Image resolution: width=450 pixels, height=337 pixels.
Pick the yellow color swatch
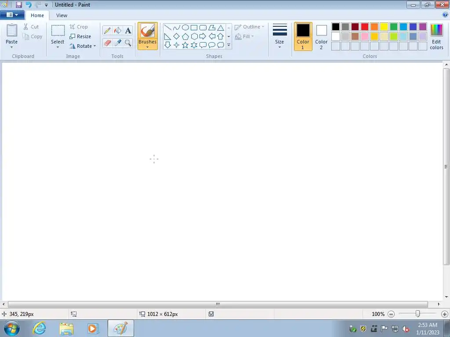[384, 27]
